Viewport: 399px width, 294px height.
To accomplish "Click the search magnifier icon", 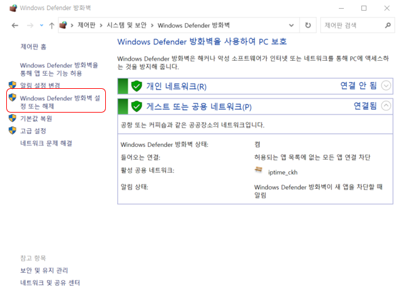I will click(x=388, y=25).
